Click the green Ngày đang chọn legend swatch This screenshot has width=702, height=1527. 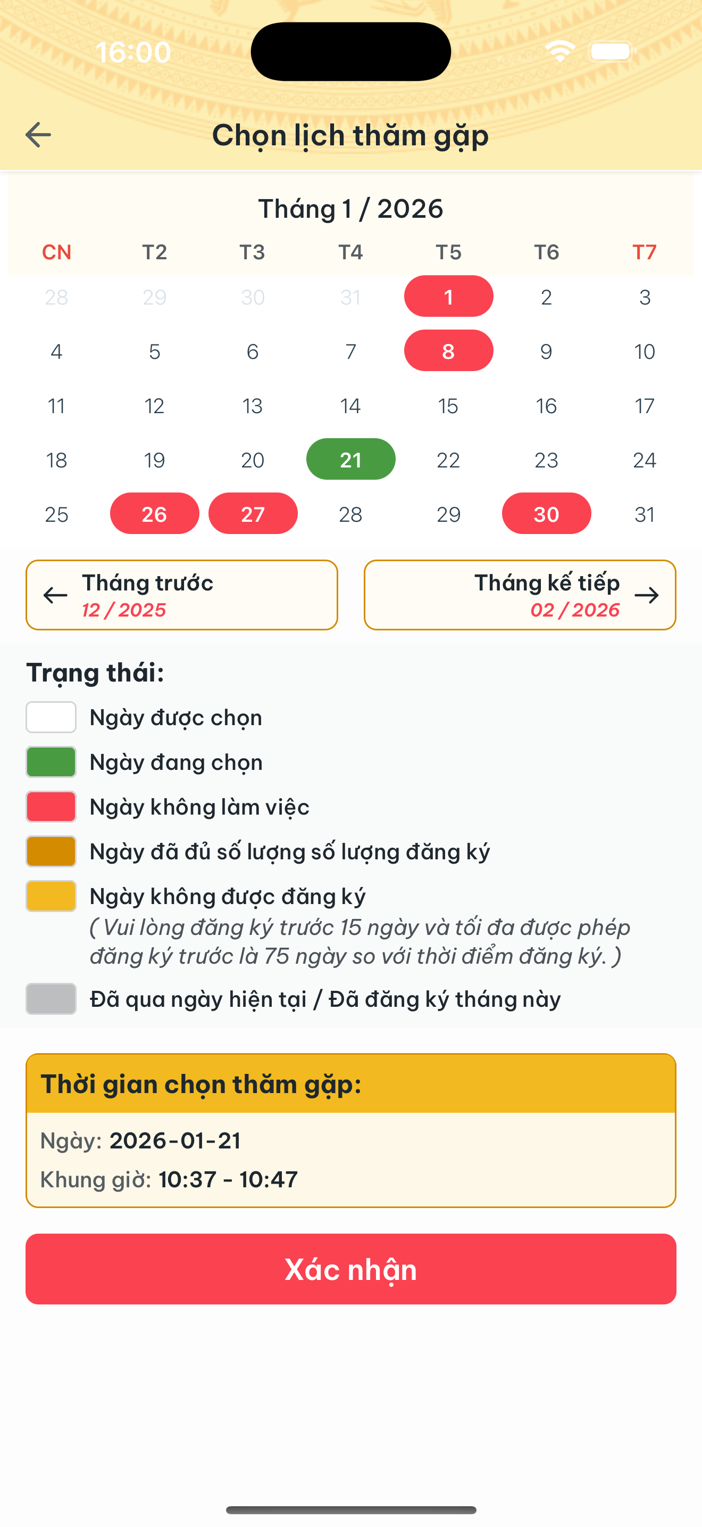51,762
